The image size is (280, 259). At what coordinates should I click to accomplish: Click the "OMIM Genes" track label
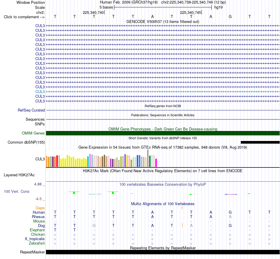pyautogui.click(x=33, y=133)
